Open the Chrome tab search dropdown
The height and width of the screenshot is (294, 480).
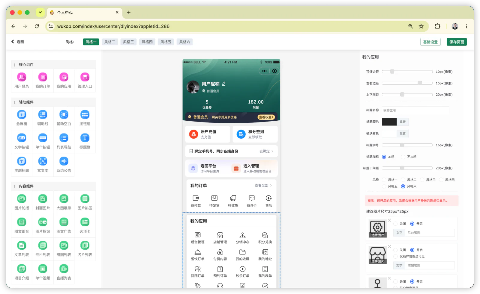(40, 12)
